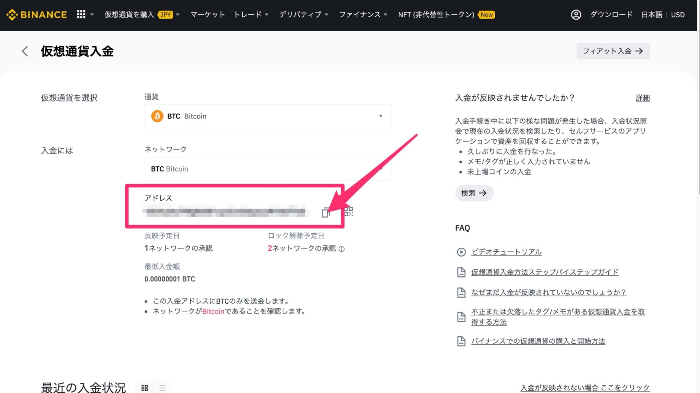Expand the トレード menu
The image size is (700, 393).
pos(251,15)
